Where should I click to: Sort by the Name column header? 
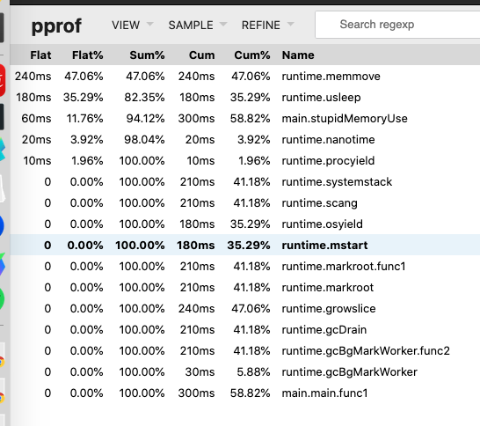click(x=298, y=55)
